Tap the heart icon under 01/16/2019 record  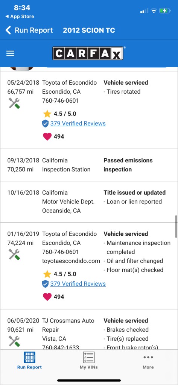coord(47,297)
